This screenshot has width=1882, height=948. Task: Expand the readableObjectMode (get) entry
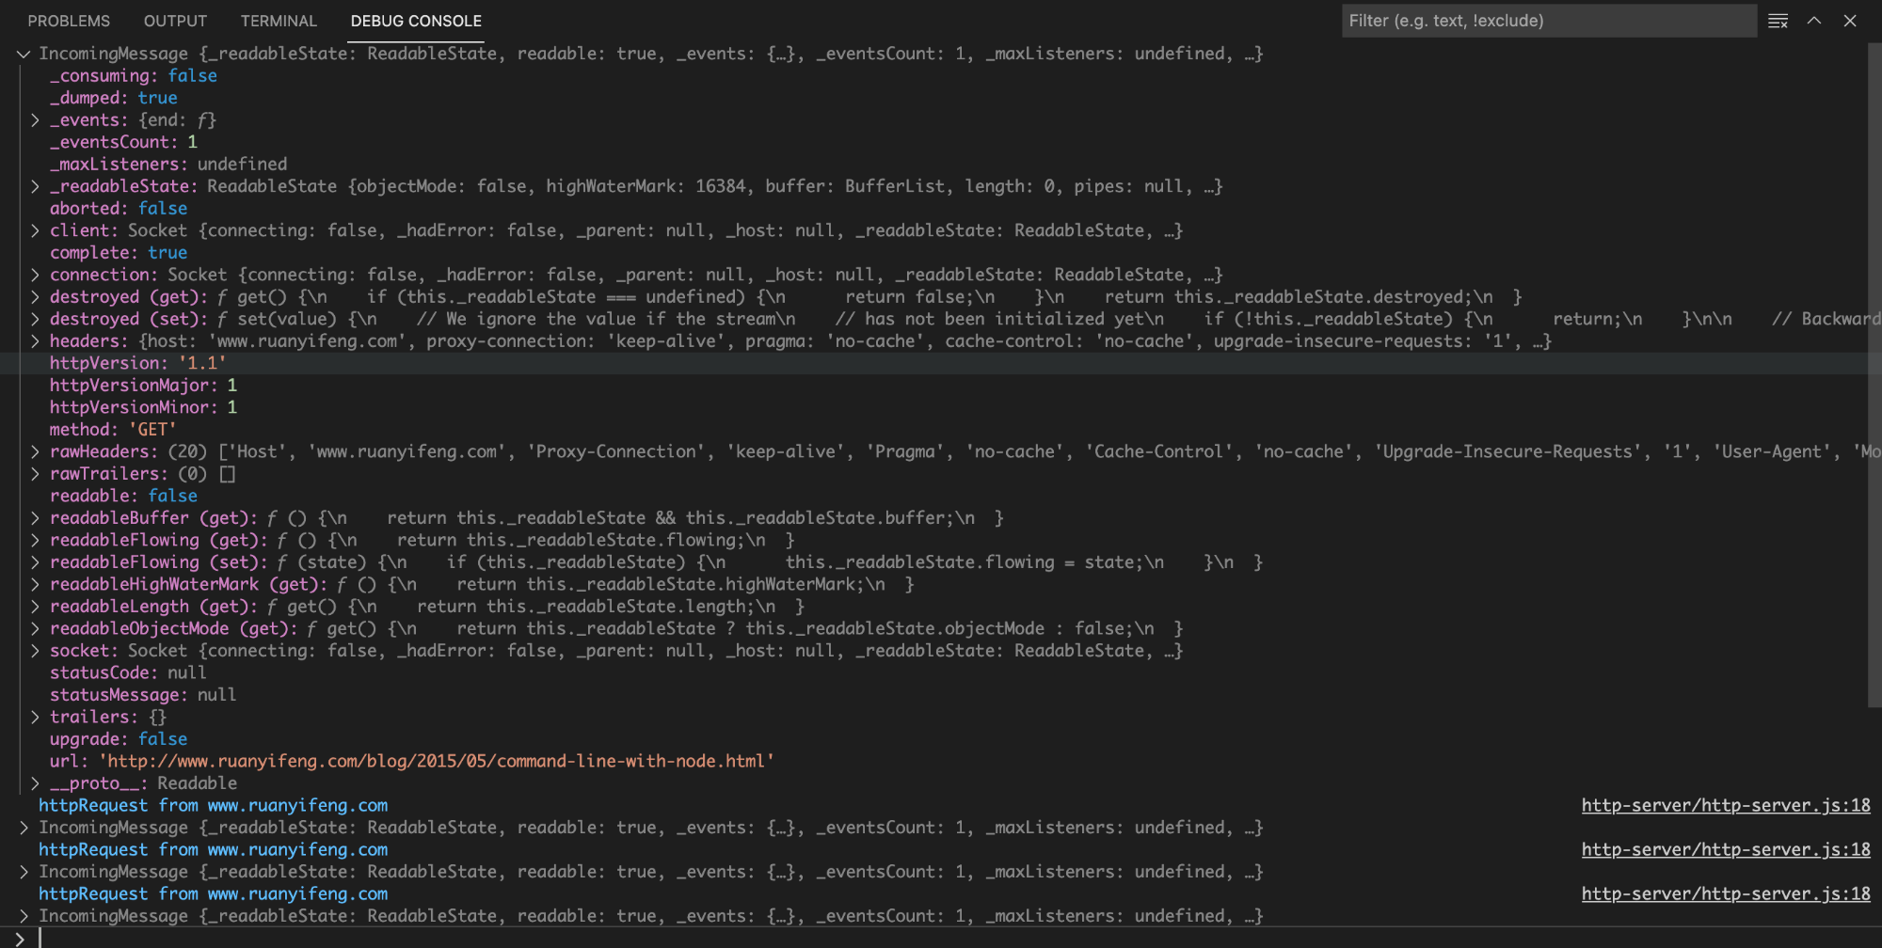35,628
